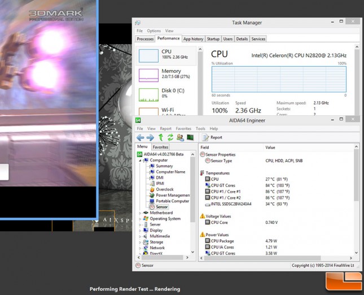Select the CPU #1 / Core #2 row
The width and height of the screenshot is (364, 295).
tap(248, 198)
